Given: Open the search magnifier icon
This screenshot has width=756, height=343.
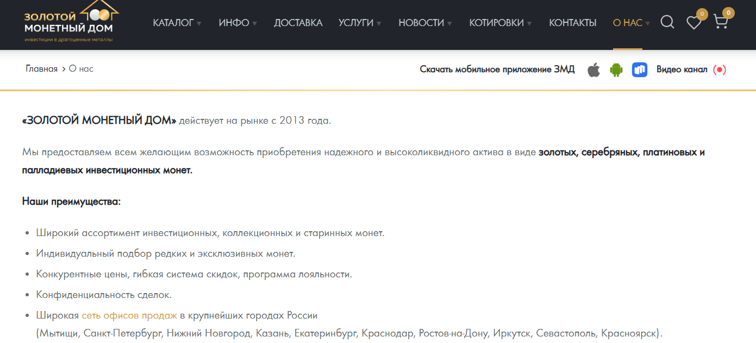Looking at the screenshot, I should (x=667, y=22).
